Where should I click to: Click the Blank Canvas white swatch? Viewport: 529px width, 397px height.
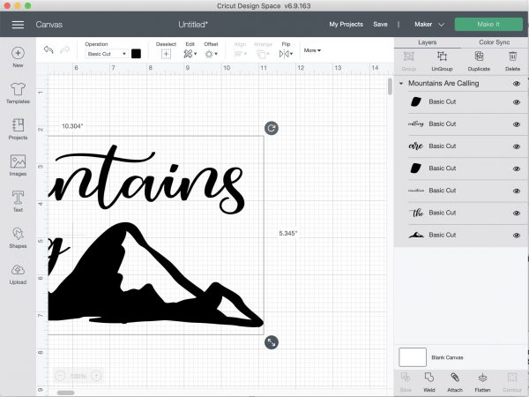coord(413,357)
